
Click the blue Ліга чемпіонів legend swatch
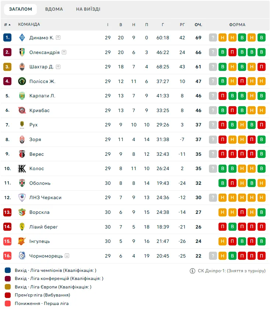8,270
